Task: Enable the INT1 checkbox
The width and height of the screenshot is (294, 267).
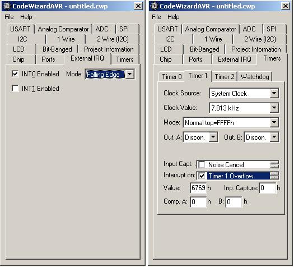Action: [15, 88]
